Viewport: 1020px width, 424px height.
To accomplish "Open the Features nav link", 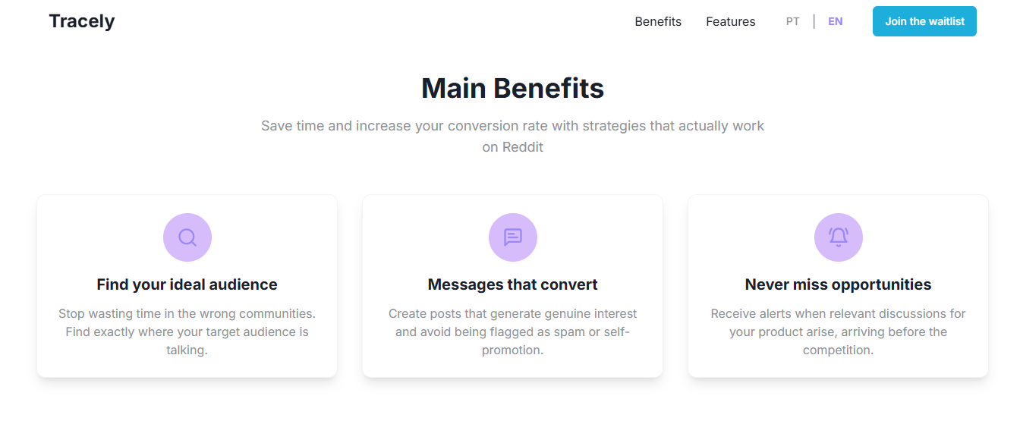I will pos(730,21).
